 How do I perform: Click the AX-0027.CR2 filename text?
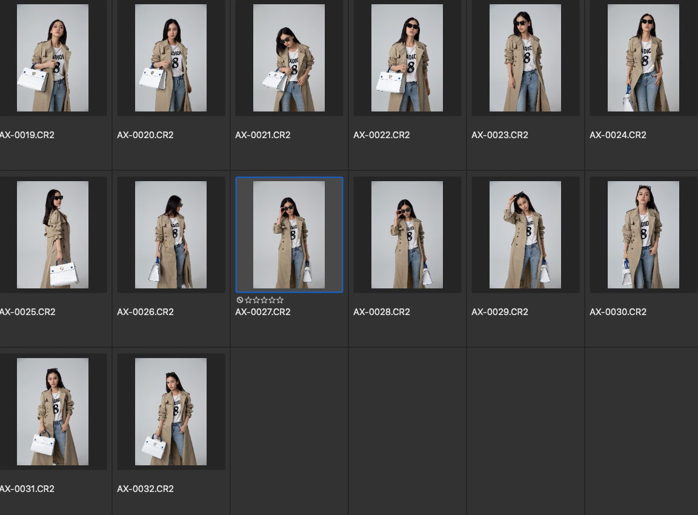pyautogui.click(x=263, y=312)
